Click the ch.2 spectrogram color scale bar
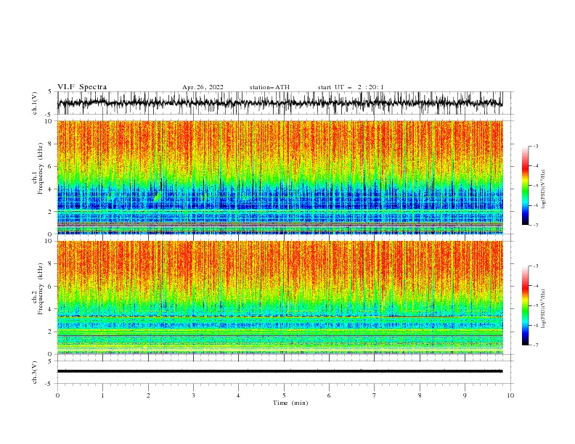The height and width of the screenshot is (444, 575). (x=525, y=305)
